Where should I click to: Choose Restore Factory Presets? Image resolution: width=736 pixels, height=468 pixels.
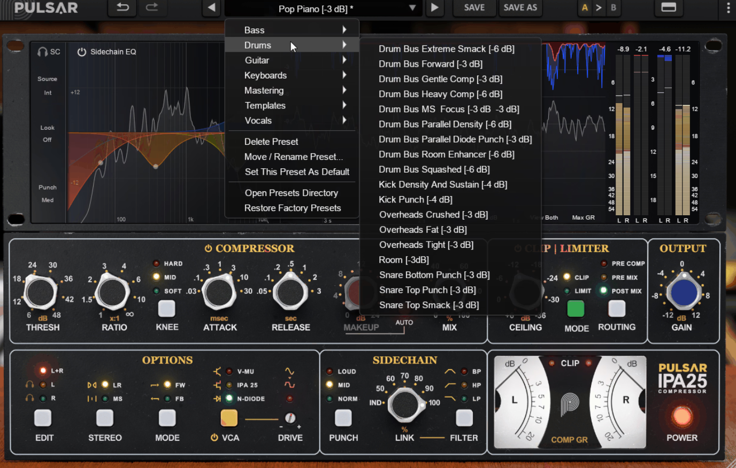click(292, 208)
